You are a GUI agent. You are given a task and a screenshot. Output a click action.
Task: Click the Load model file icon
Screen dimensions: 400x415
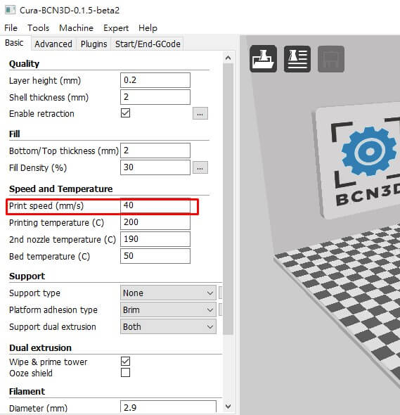(263, 59)
